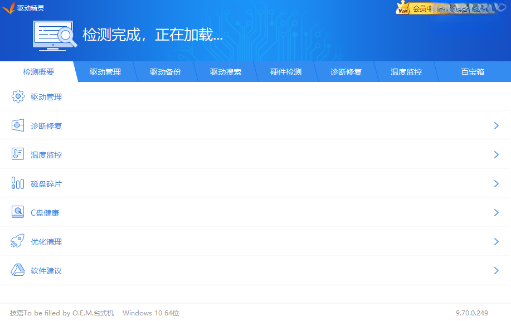The image size is (511, 321).
Task: Expand the 磁盘碎片 row chevron
Action: tap(496, 183)
